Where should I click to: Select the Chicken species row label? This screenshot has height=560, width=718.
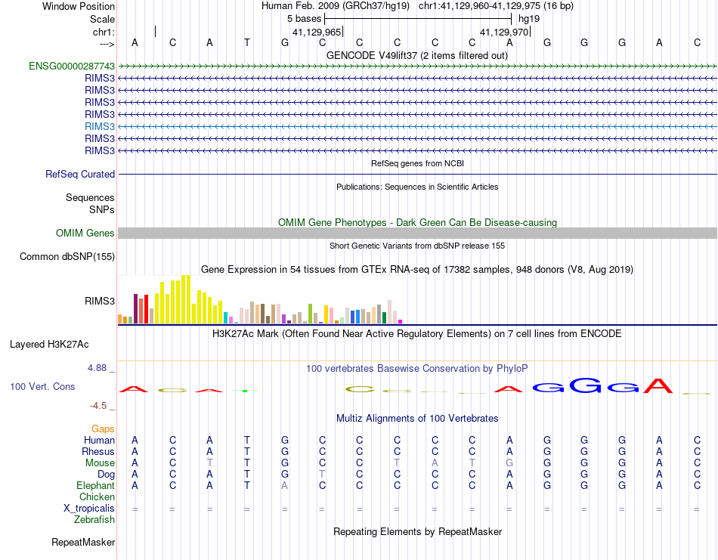97,497
